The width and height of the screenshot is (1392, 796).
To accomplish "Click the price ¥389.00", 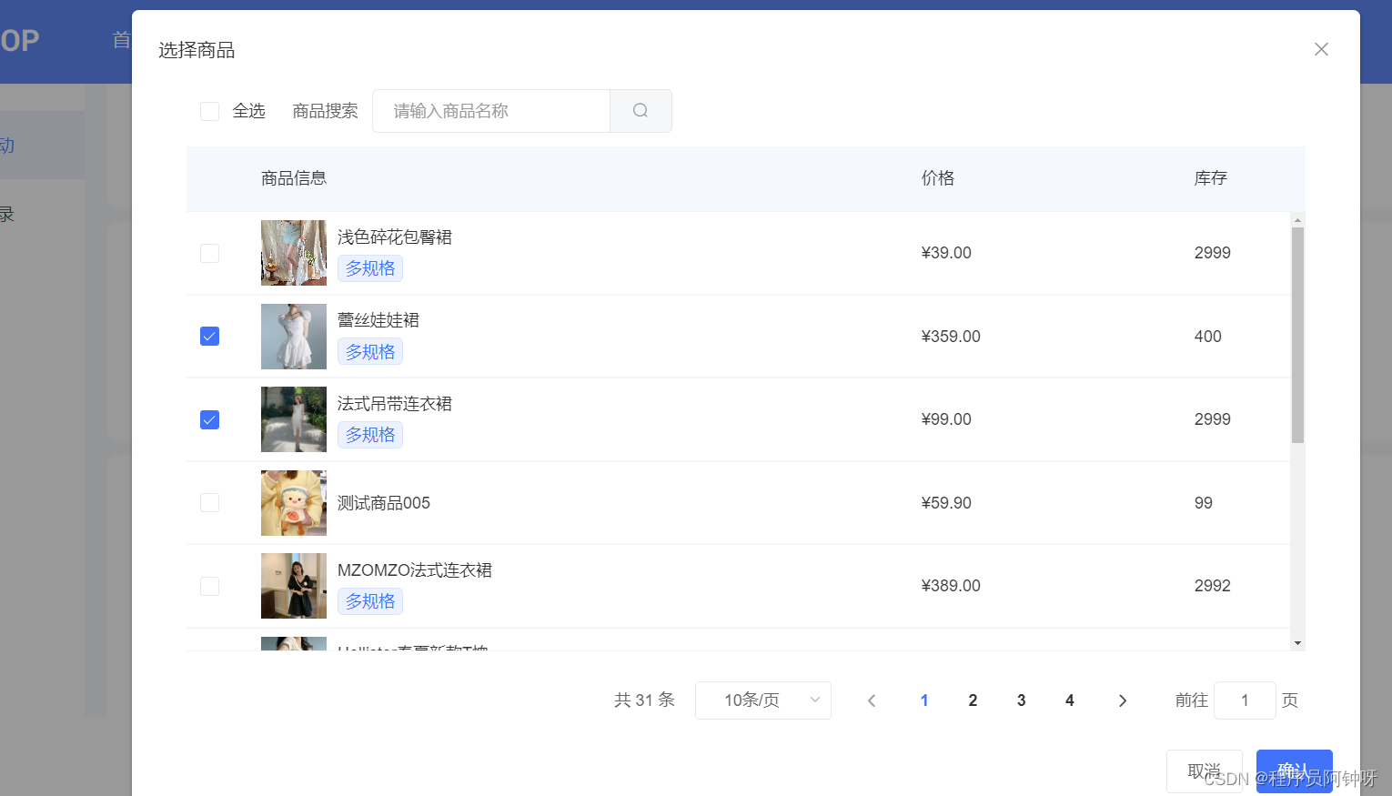I will [951, 586].
